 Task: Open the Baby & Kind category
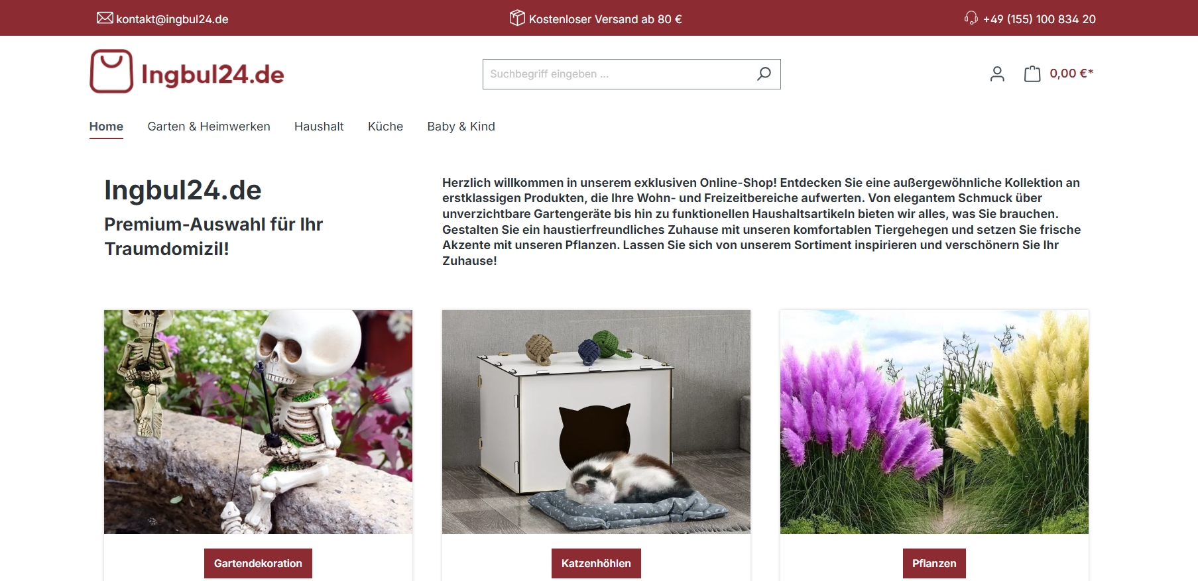461,127
